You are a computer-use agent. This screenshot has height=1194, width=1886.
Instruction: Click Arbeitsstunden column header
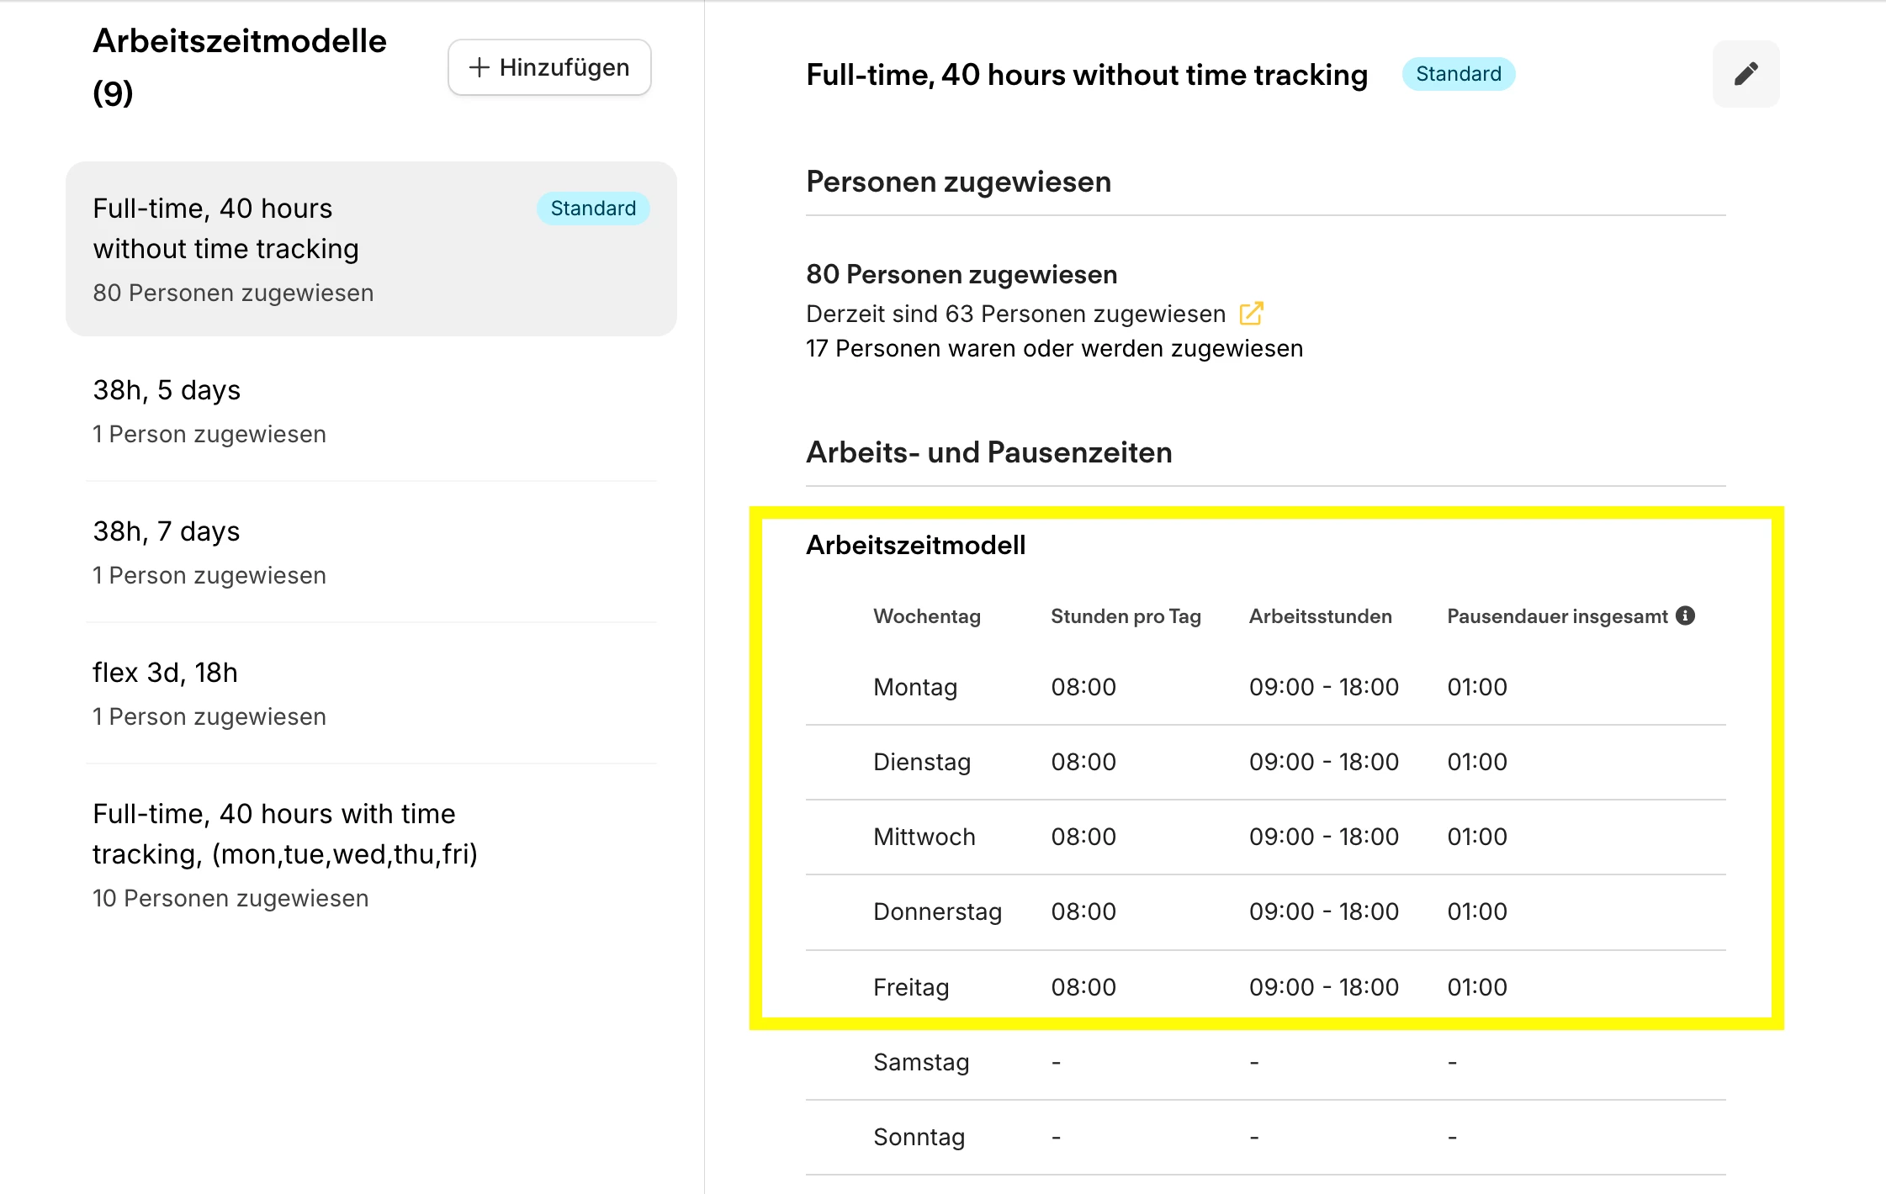(1319, 616)
